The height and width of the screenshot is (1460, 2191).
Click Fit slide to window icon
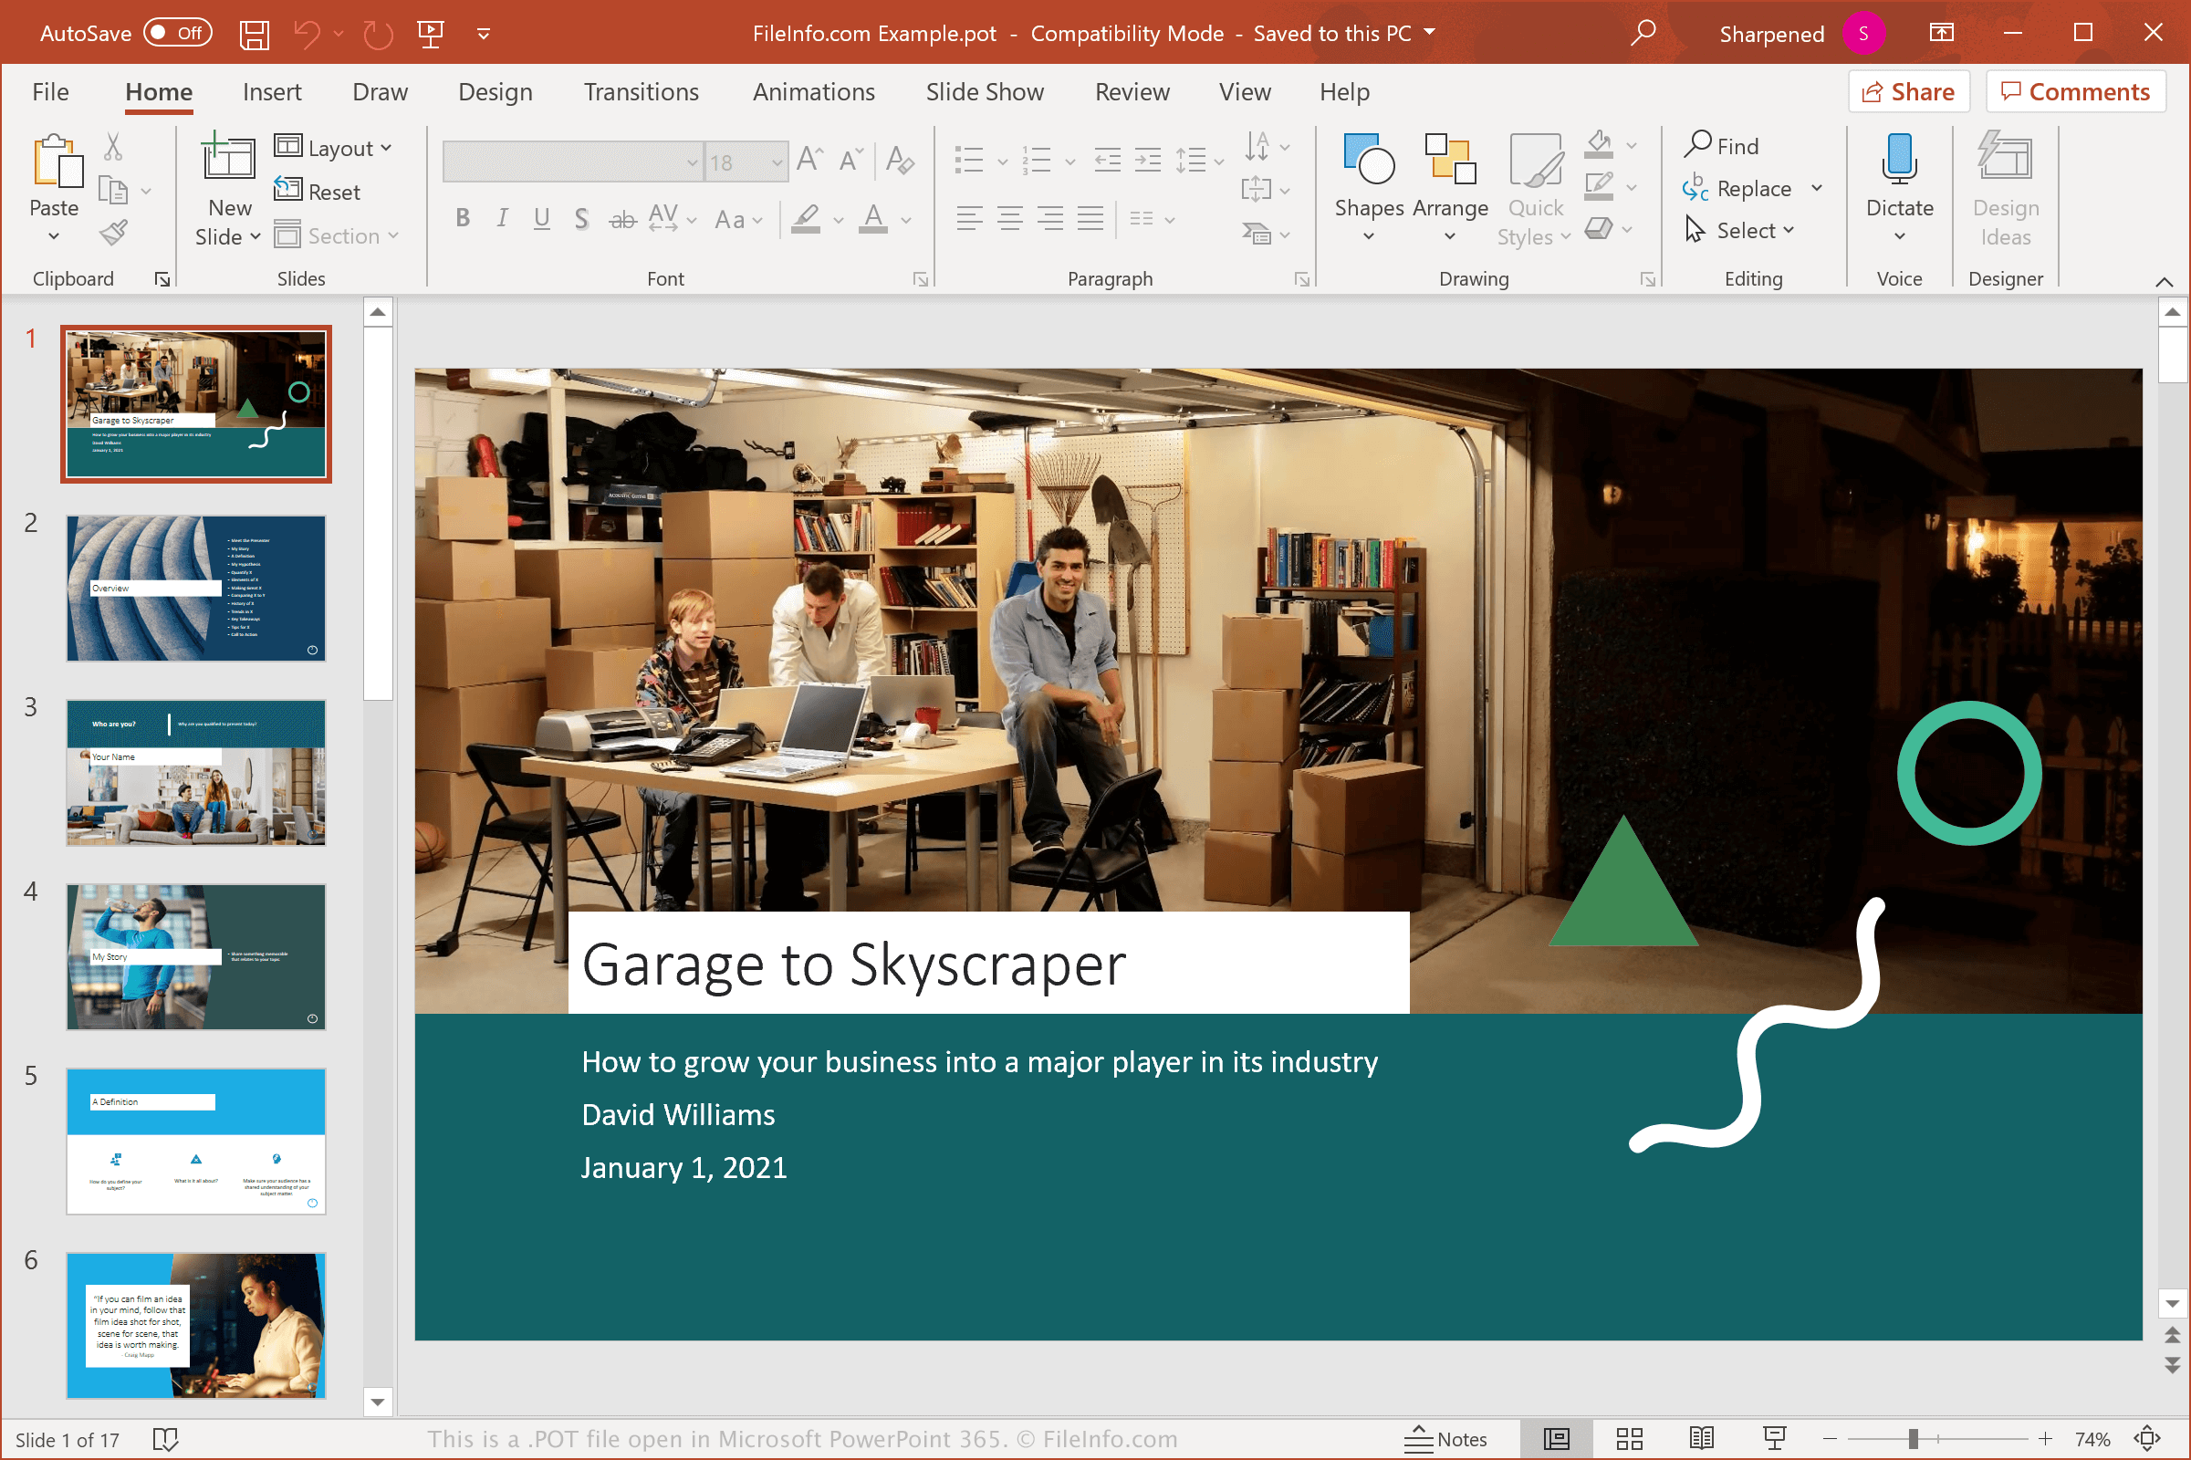(x=2147, y=1439)
